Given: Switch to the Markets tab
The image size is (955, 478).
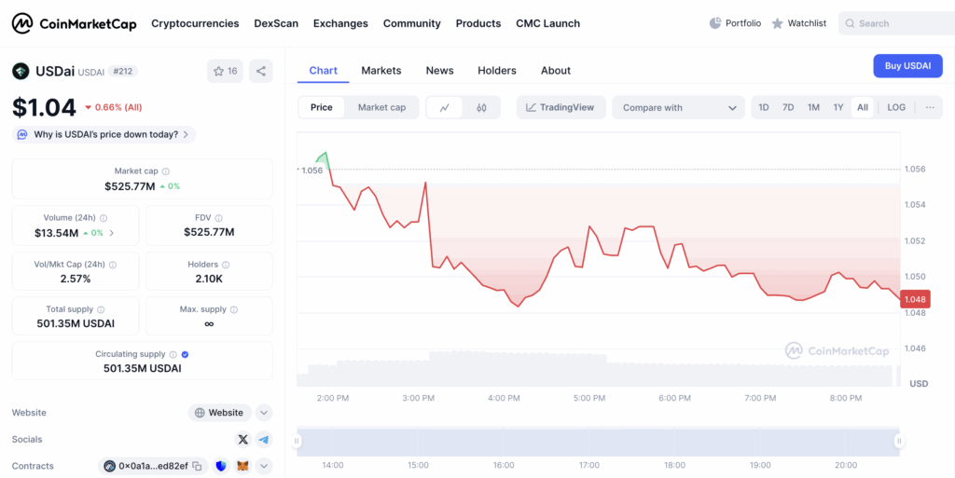Looking at the screenshot, I should (381, 71).
